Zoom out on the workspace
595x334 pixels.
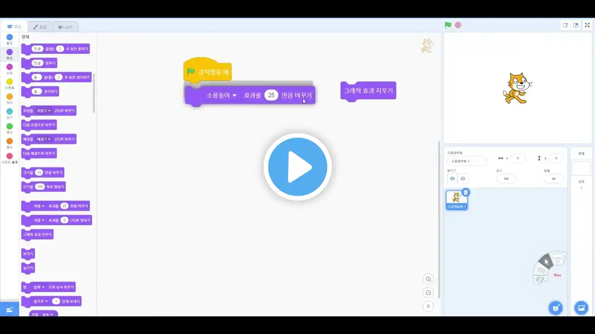[x=428, y=293]
